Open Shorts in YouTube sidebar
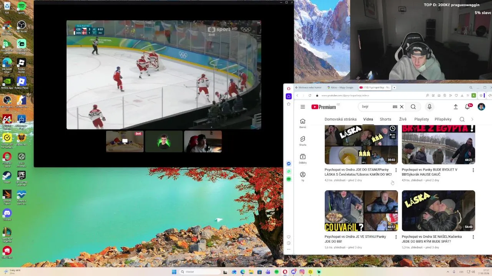 point(303,141)
